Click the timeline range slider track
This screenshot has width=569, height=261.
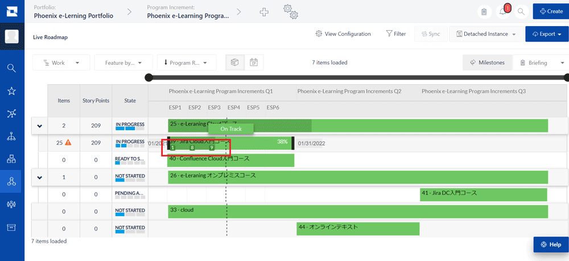[357, 77]
